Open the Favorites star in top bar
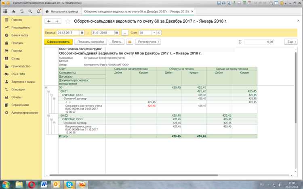The height and width of the screenshot is (189, 303). (13, 11)
